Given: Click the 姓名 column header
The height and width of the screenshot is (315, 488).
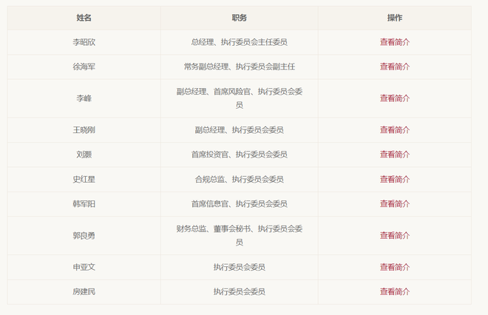Looking at the screenshot, I should (84, 18).
